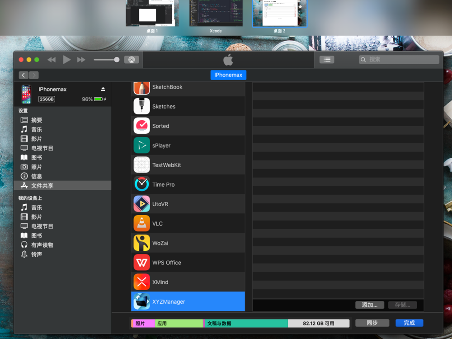Select WPS Office in app list
Image resolution: width=452 pixels, height=339 pixels.
point(166,263)
